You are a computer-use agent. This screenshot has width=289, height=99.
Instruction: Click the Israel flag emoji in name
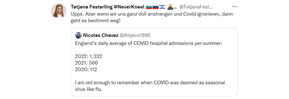tap(162, 7)
